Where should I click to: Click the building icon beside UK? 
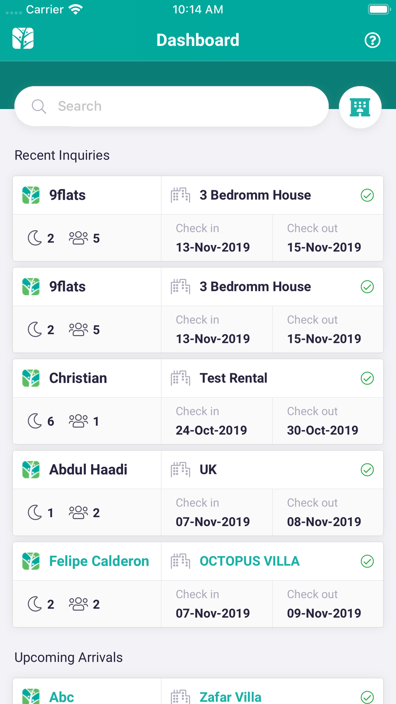pos(181,470)
